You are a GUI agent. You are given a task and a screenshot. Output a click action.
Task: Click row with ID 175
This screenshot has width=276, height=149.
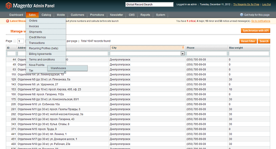(138, 99)
